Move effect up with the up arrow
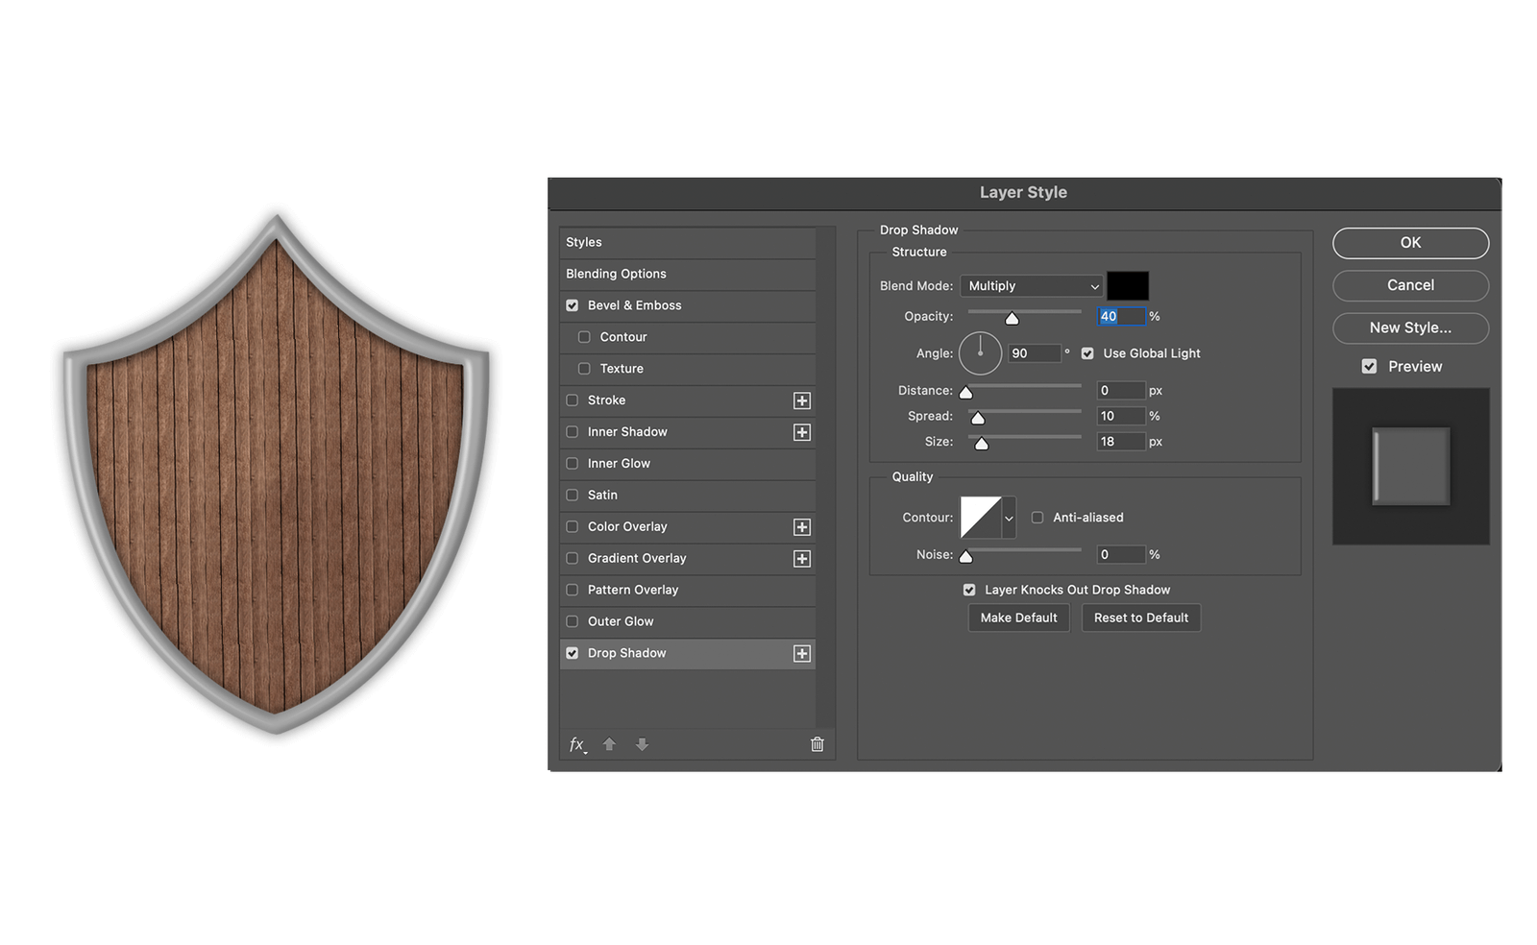The height and width of the screenshot is (945, 1537). 609,744
